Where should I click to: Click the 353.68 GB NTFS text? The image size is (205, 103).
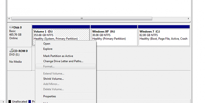(43, 35)
